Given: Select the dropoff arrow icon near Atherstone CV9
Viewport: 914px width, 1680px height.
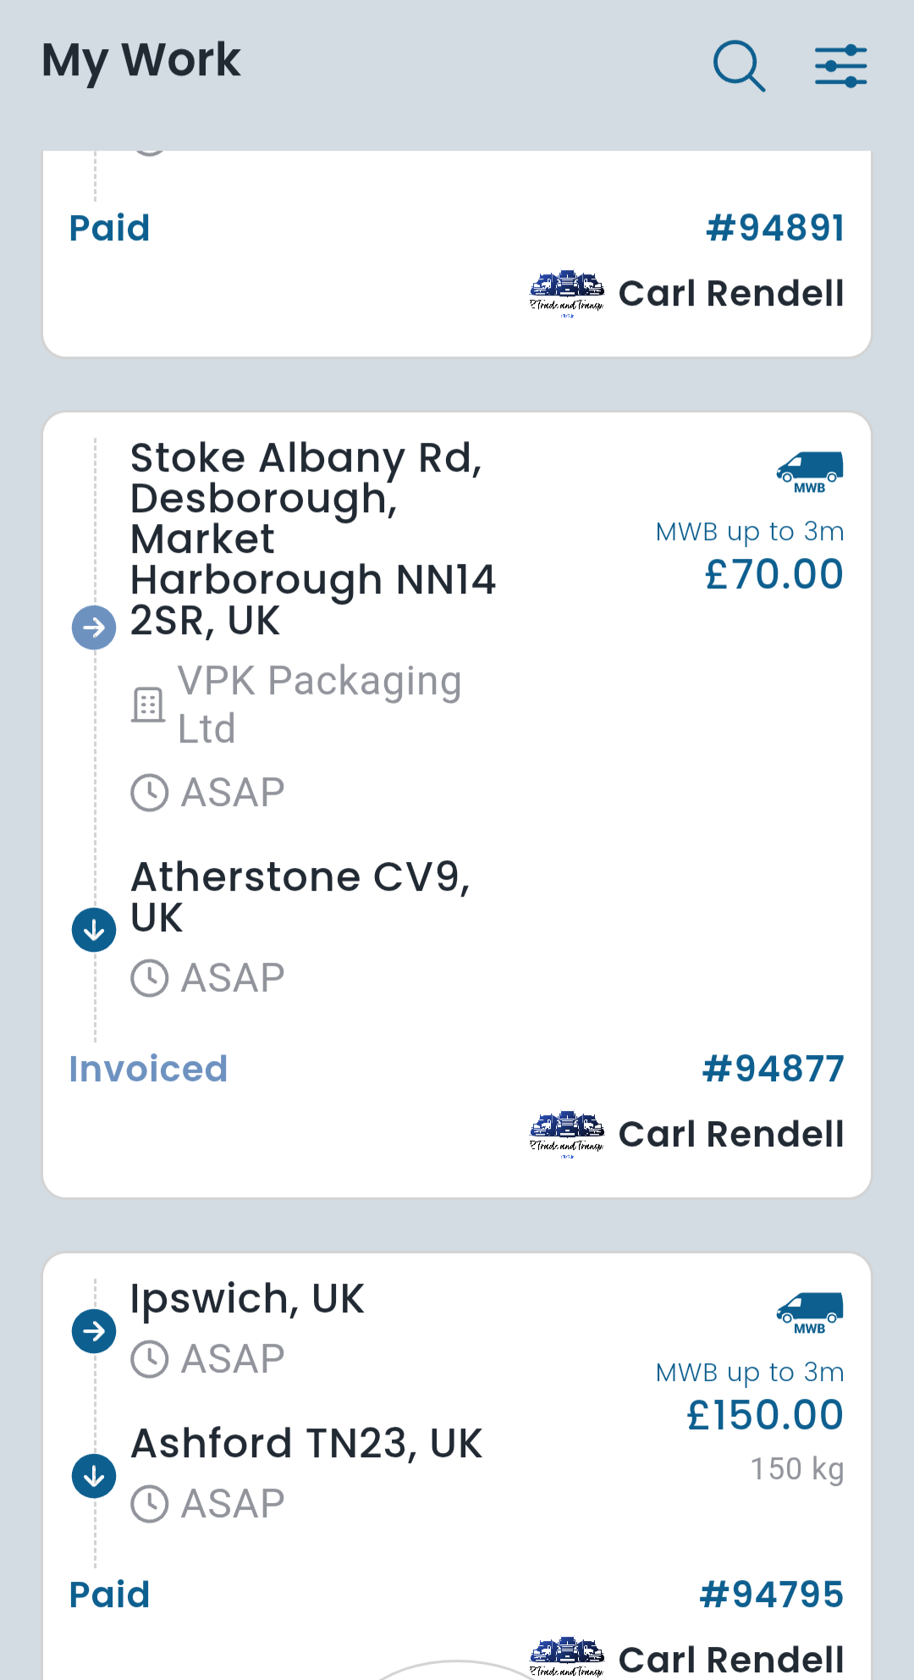Looking at the screenshot, I should point(93,929).
